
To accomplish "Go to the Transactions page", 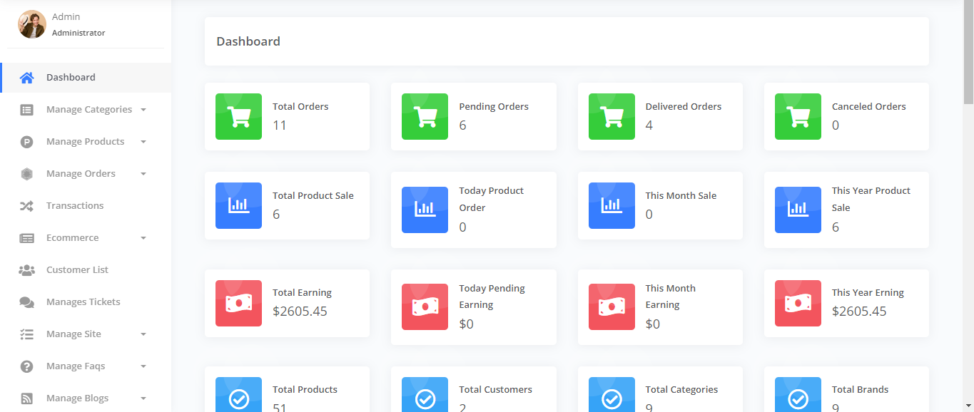I will pos(75,206).
